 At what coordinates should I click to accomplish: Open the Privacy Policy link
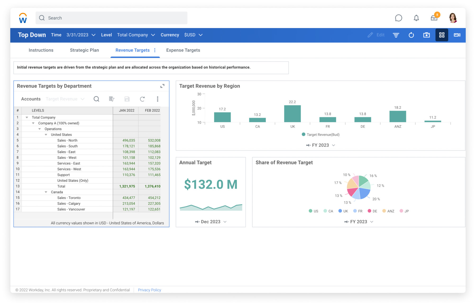pos(149,290)
